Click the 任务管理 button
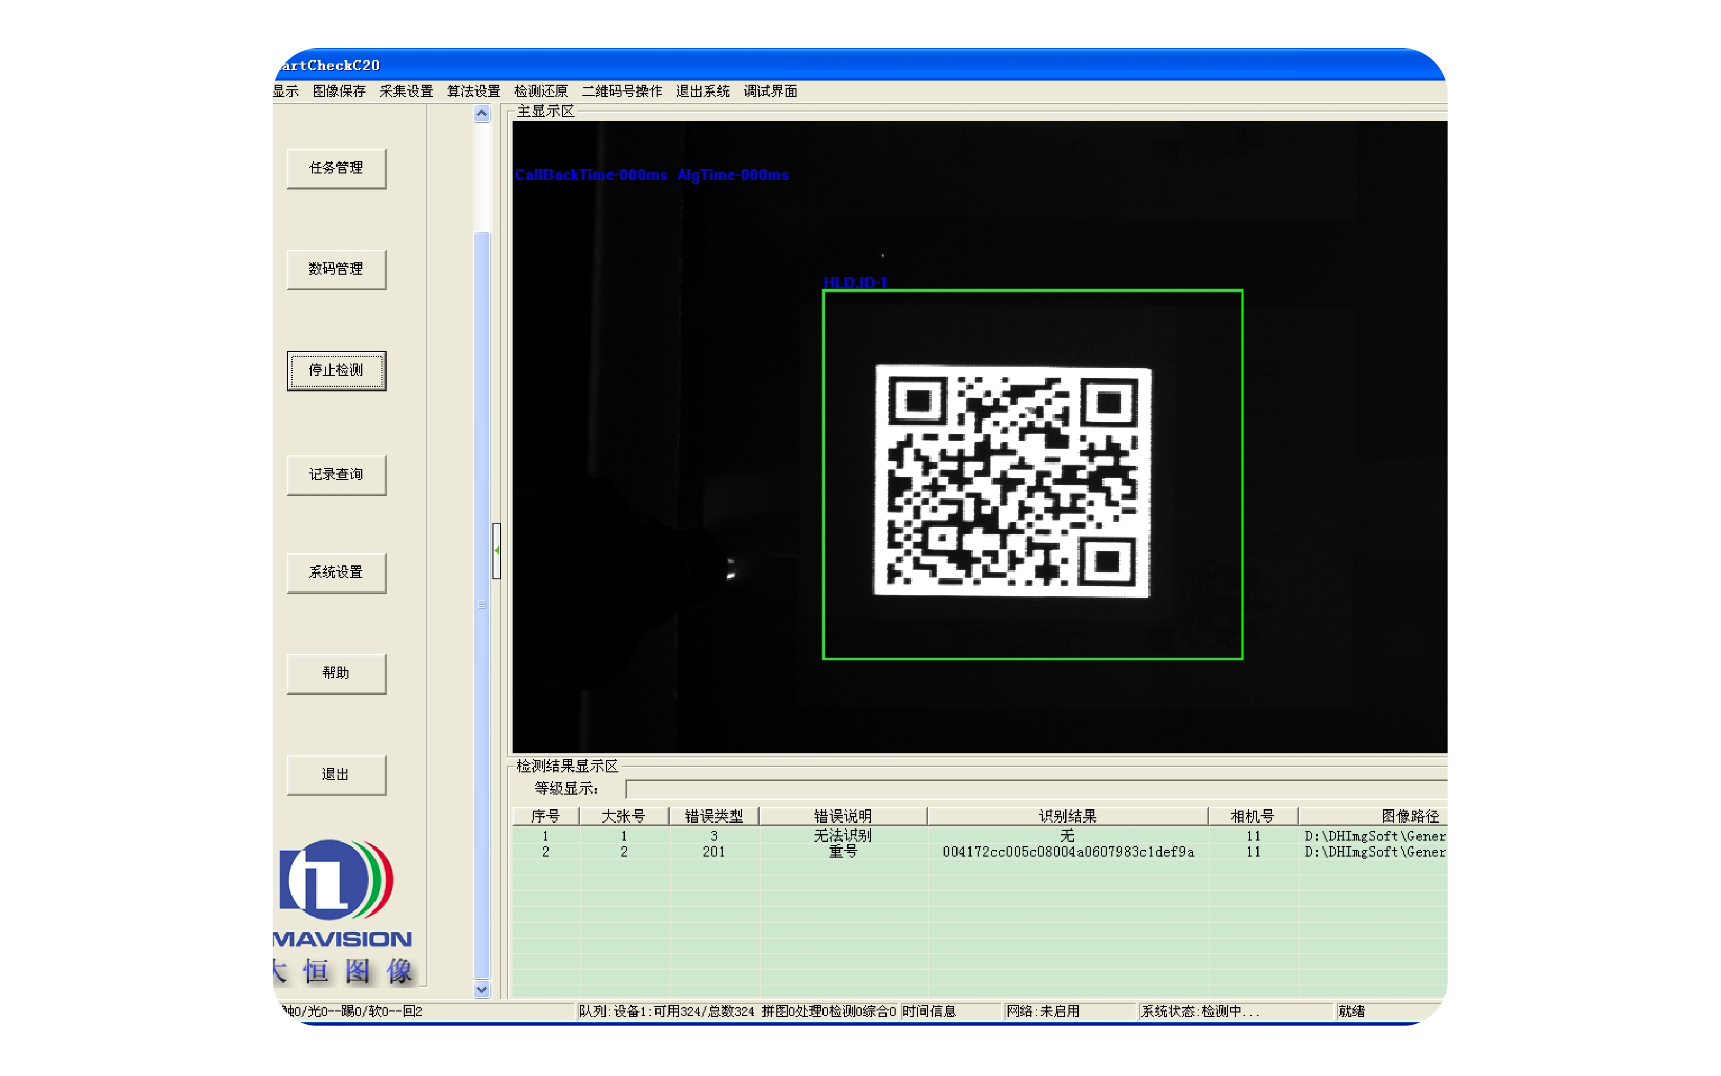This screenshot has width=1721, height=1076. click(x=337, y=168)
